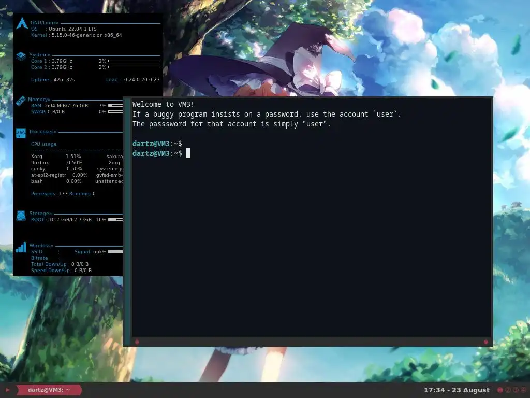
Task: Click the System section chip icon
Action: click(x=21, y=56)
